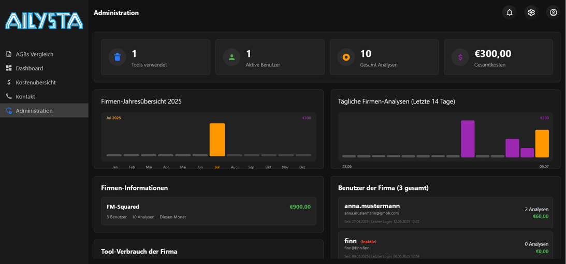Click the AILYSTA logo
The image size is (566, 264).
point(44,21)
